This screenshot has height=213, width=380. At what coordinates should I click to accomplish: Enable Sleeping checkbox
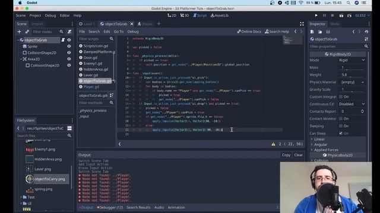pyautogui.click(x=341, y=126)
